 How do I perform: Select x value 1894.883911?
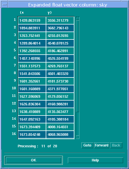[32, 28]
